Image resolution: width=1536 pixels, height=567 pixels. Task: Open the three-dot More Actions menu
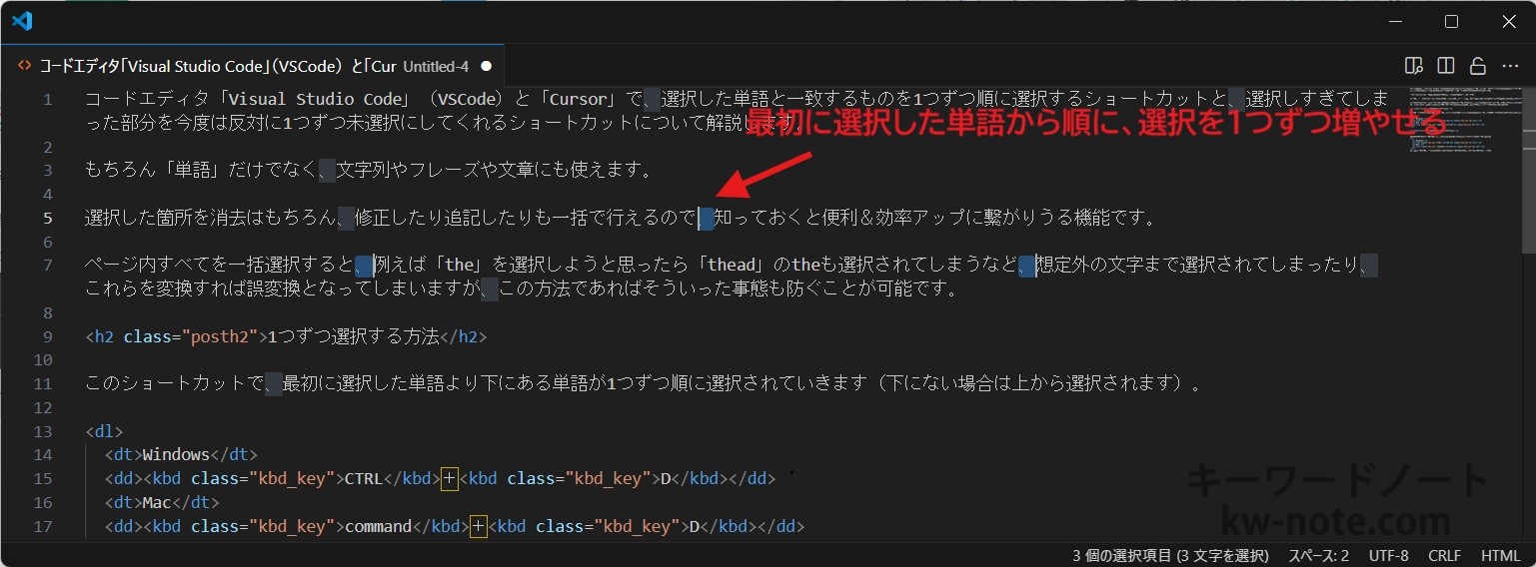pos(1509,66)
